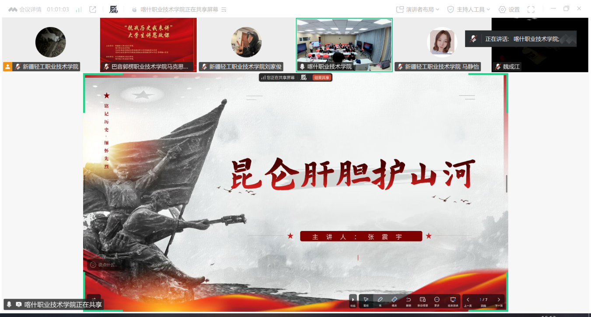Open 会议详情 meeting details
Image resolution: width=591 pixels, height=317 pixels.
coord(25,9)
